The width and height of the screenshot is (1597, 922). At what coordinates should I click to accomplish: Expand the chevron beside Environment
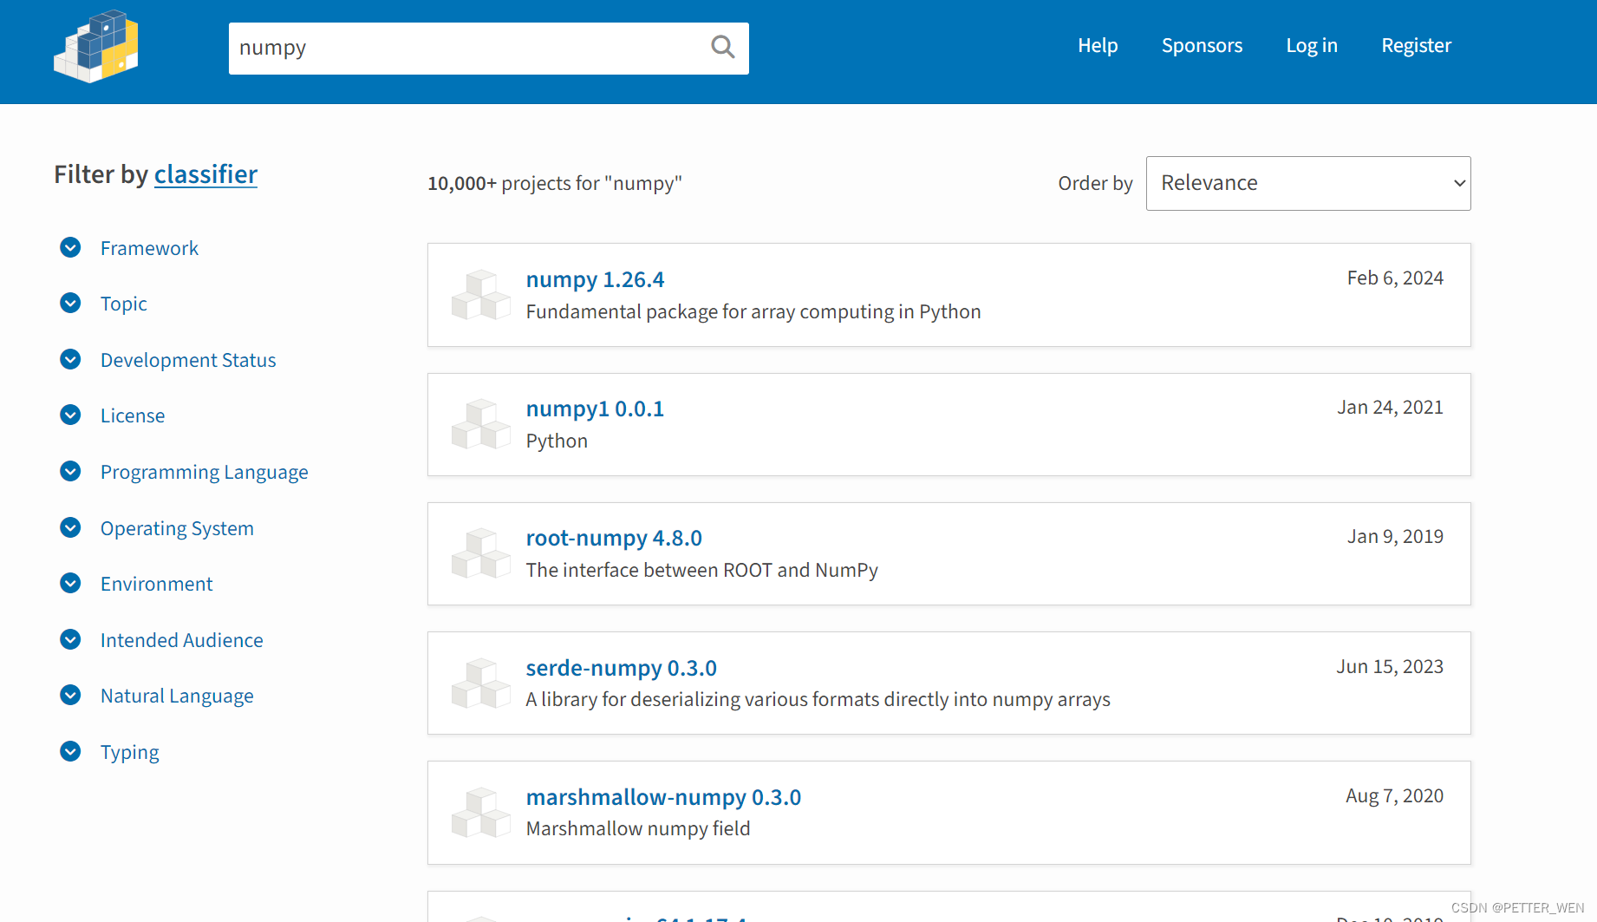point(70,583)
